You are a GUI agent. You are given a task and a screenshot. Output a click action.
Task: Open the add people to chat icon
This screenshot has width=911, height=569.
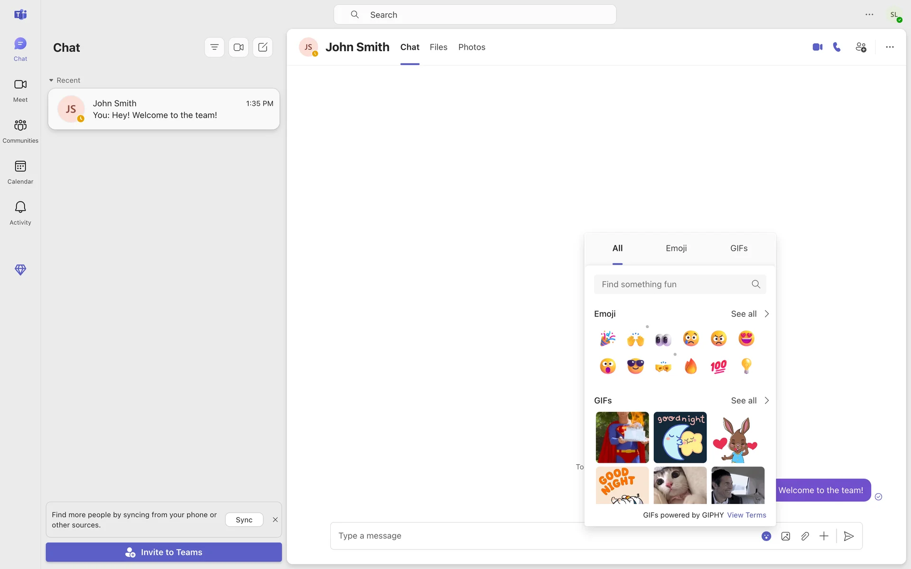861,47
